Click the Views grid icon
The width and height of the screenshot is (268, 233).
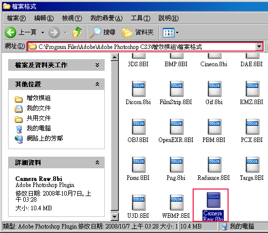click(x=168, y=32)
